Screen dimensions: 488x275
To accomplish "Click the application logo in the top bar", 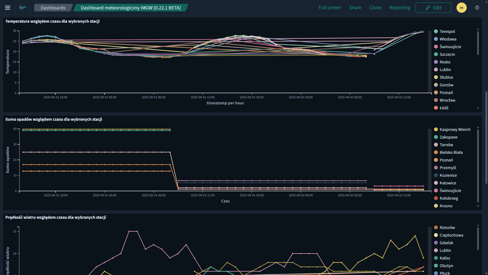I will coord(23,8).
